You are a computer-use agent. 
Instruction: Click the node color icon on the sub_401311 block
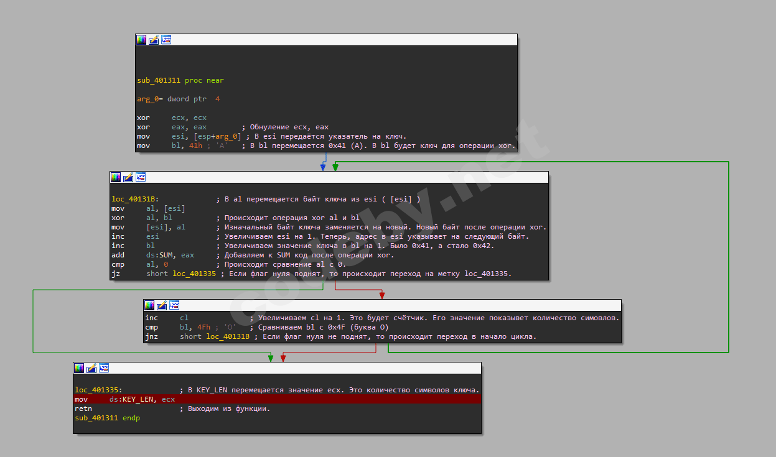tap(141, 40)
